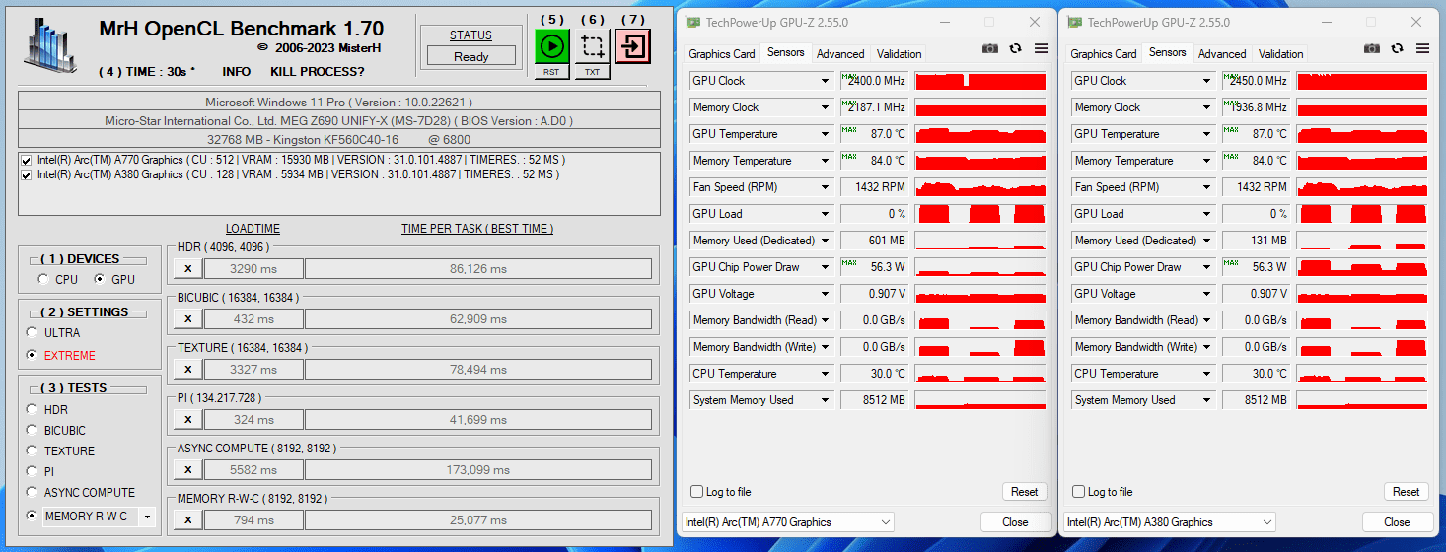This screenshot has width=1446, height=552.
Task: Click the GPU-Z title bar icon of the A770 window
Action: pos(693,22)
